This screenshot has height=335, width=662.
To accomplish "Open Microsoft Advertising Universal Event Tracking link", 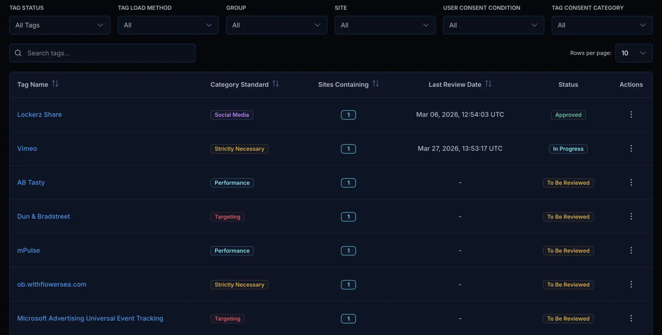I will pyautogui.click(x=90, y=318).
